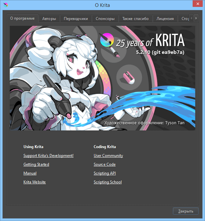
Task: Open the Лицензия tab
Action: click(165, 19)
